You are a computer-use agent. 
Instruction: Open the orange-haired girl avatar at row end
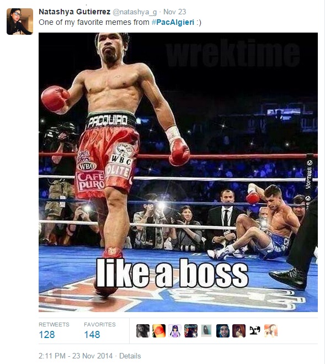click(271, 330)
